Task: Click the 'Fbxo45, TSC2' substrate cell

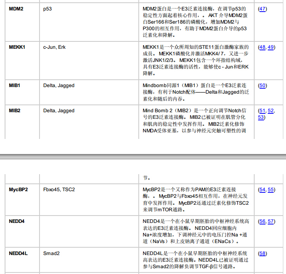Action: [x=59, y=190]
